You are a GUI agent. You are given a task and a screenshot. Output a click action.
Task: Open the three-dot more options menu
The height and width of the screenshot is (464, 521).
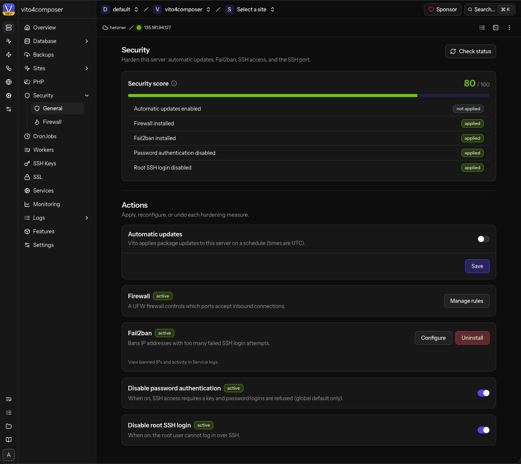coord(509,28)
